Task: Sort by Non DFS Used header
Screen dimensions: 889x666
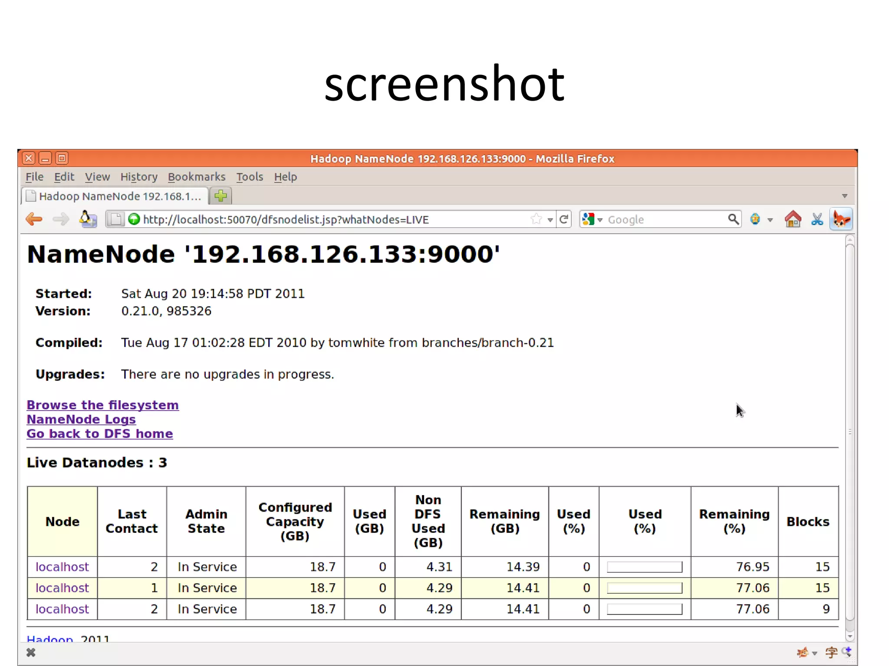Action: 428,521
